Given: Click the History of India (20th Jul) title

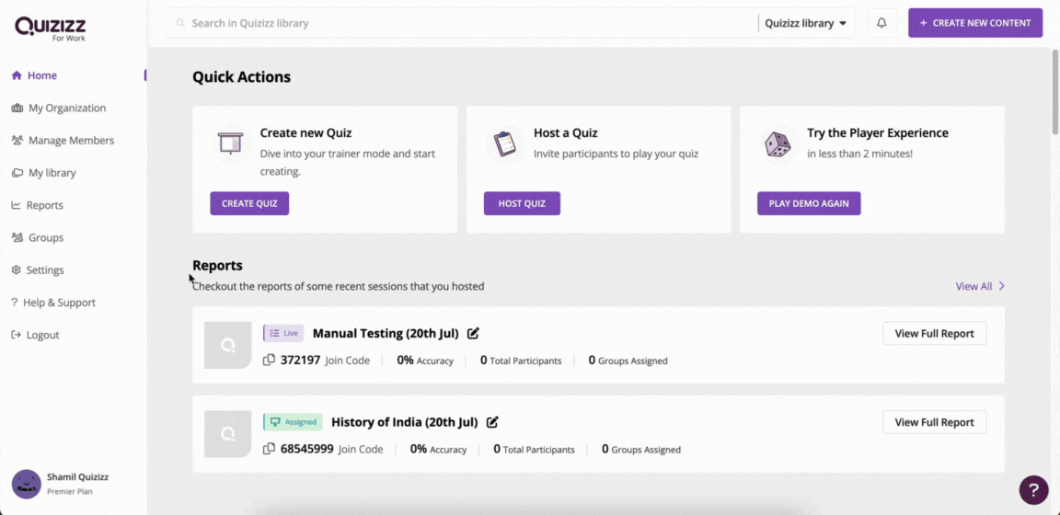Looking at the screenshot, I should point(404,422).
